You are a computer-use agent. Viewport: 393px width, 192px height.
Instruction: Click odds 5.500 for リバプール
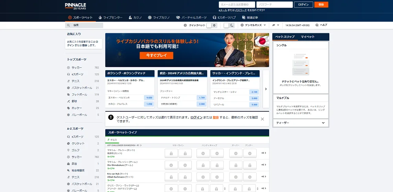click(x=254, y=105)
